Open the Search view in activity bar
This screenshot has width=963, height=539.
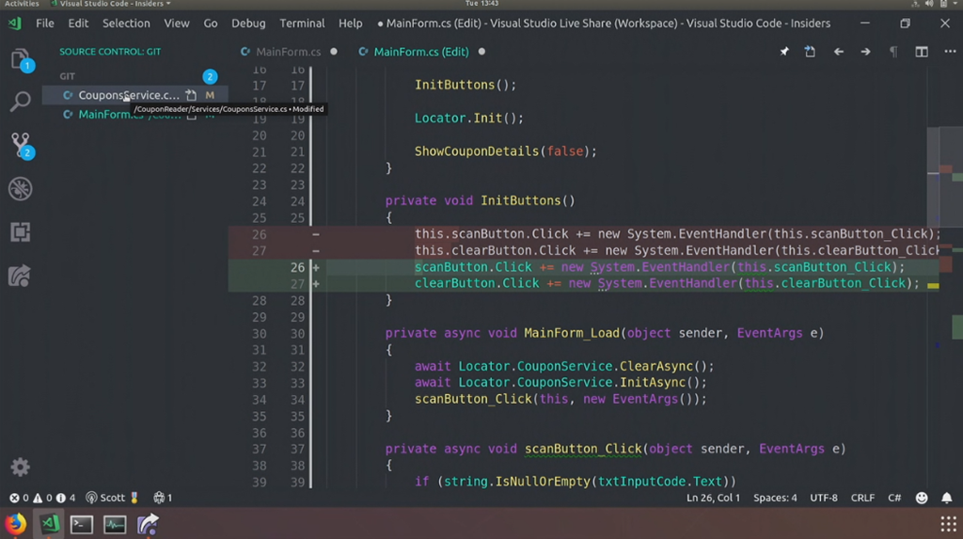point(20,102)
